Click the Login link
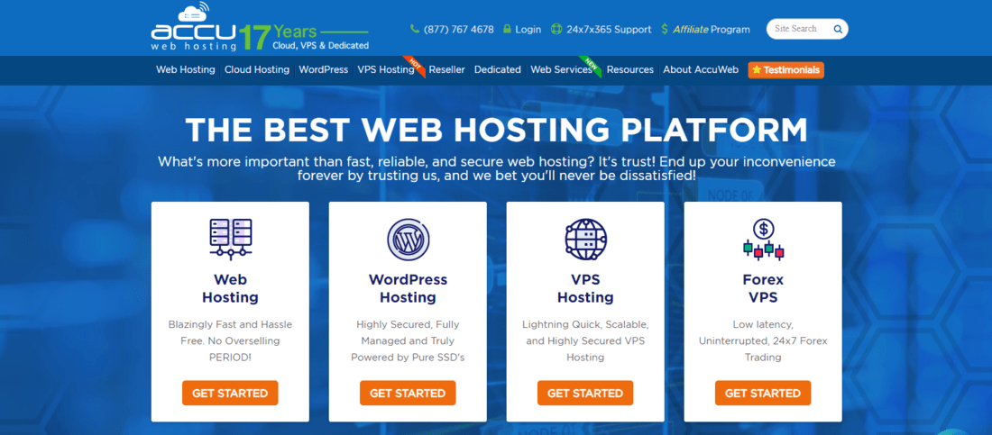 tap(528, 29)
